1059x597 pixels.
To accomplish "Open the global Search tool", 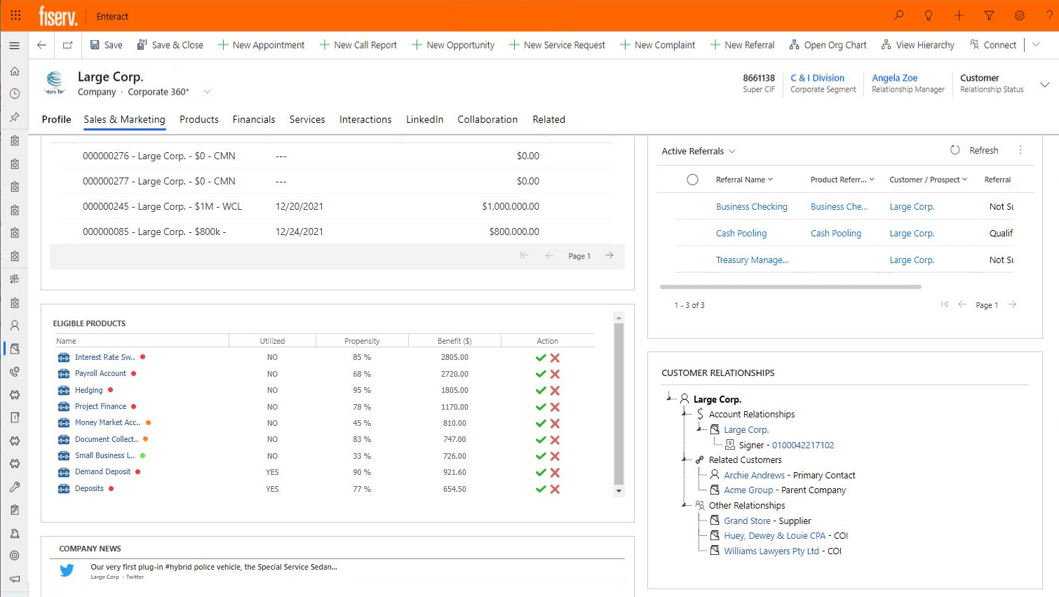I will (898, 15).
